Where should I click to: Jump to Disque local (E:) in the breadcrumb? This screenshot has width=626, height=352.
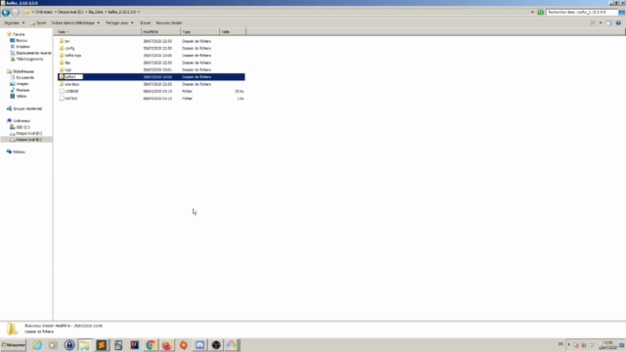70,13
